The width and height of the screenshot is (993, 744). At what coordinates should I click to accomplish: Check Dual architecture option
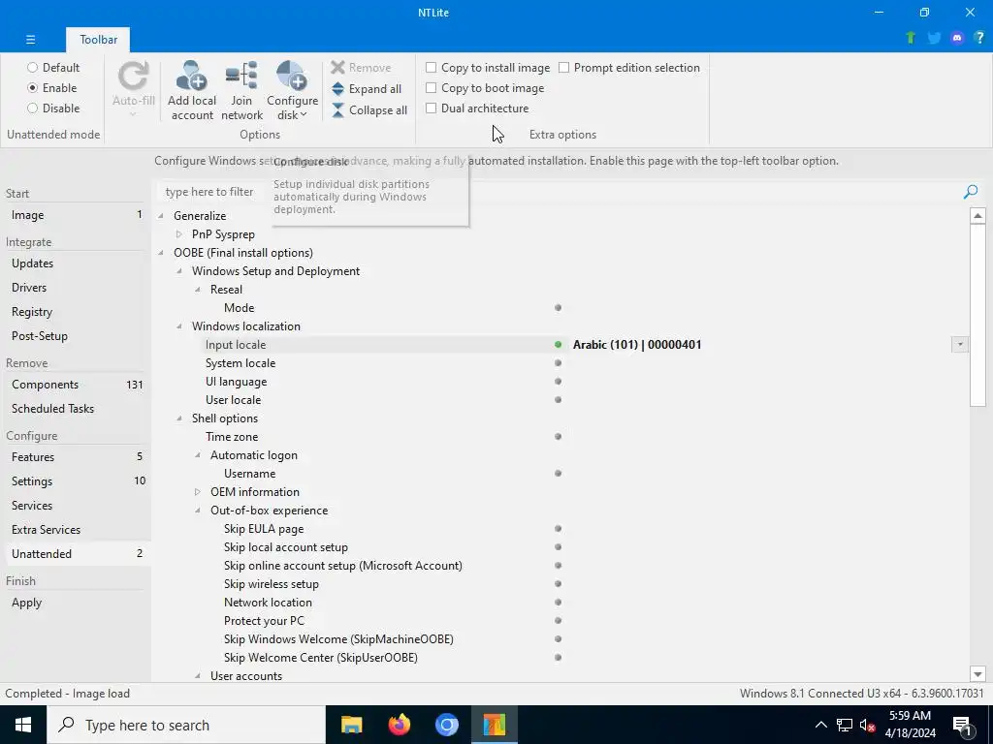432,108
